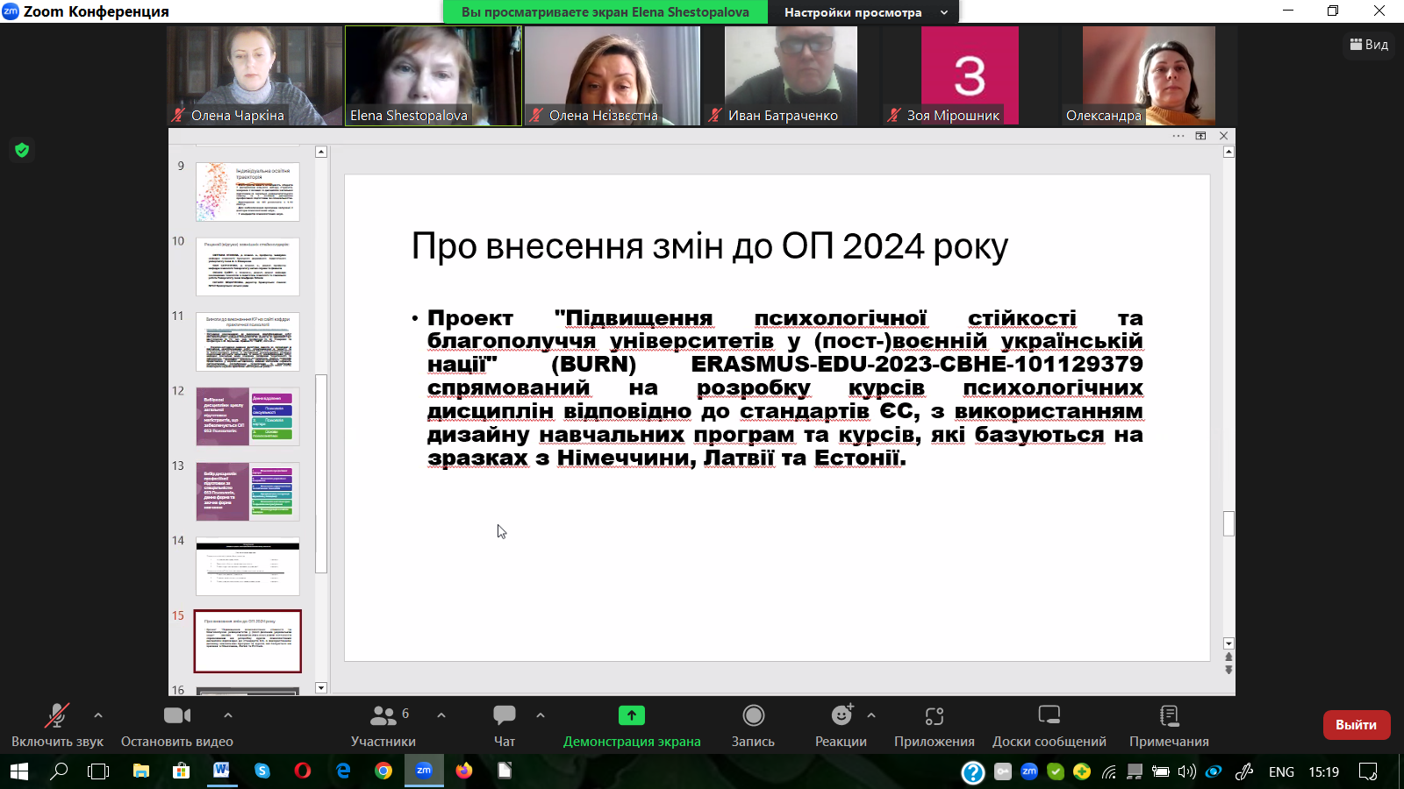Click the green Share Screen icon
This screenshot has width=1404, height=789.
click(x=631, y=716)
